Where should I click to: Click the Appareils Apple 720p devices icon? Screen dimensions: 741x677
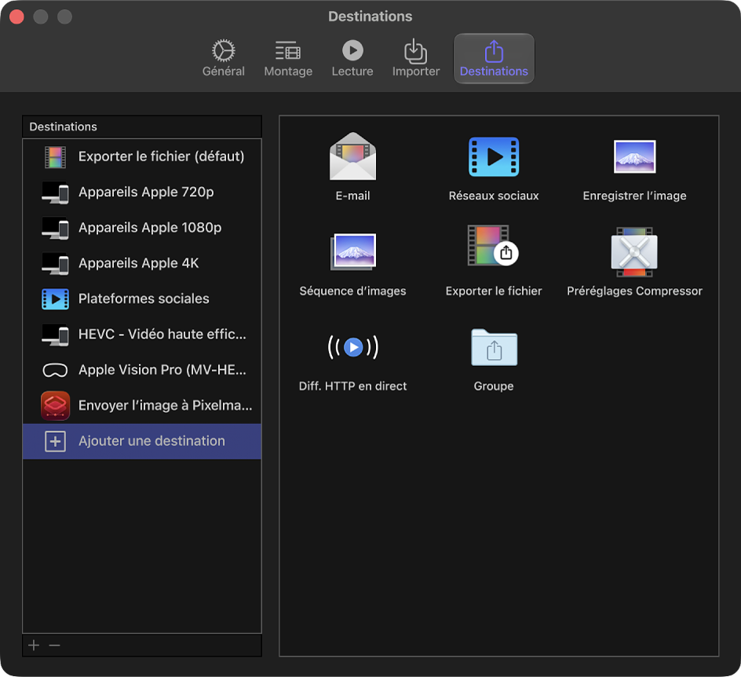[55, 193]
